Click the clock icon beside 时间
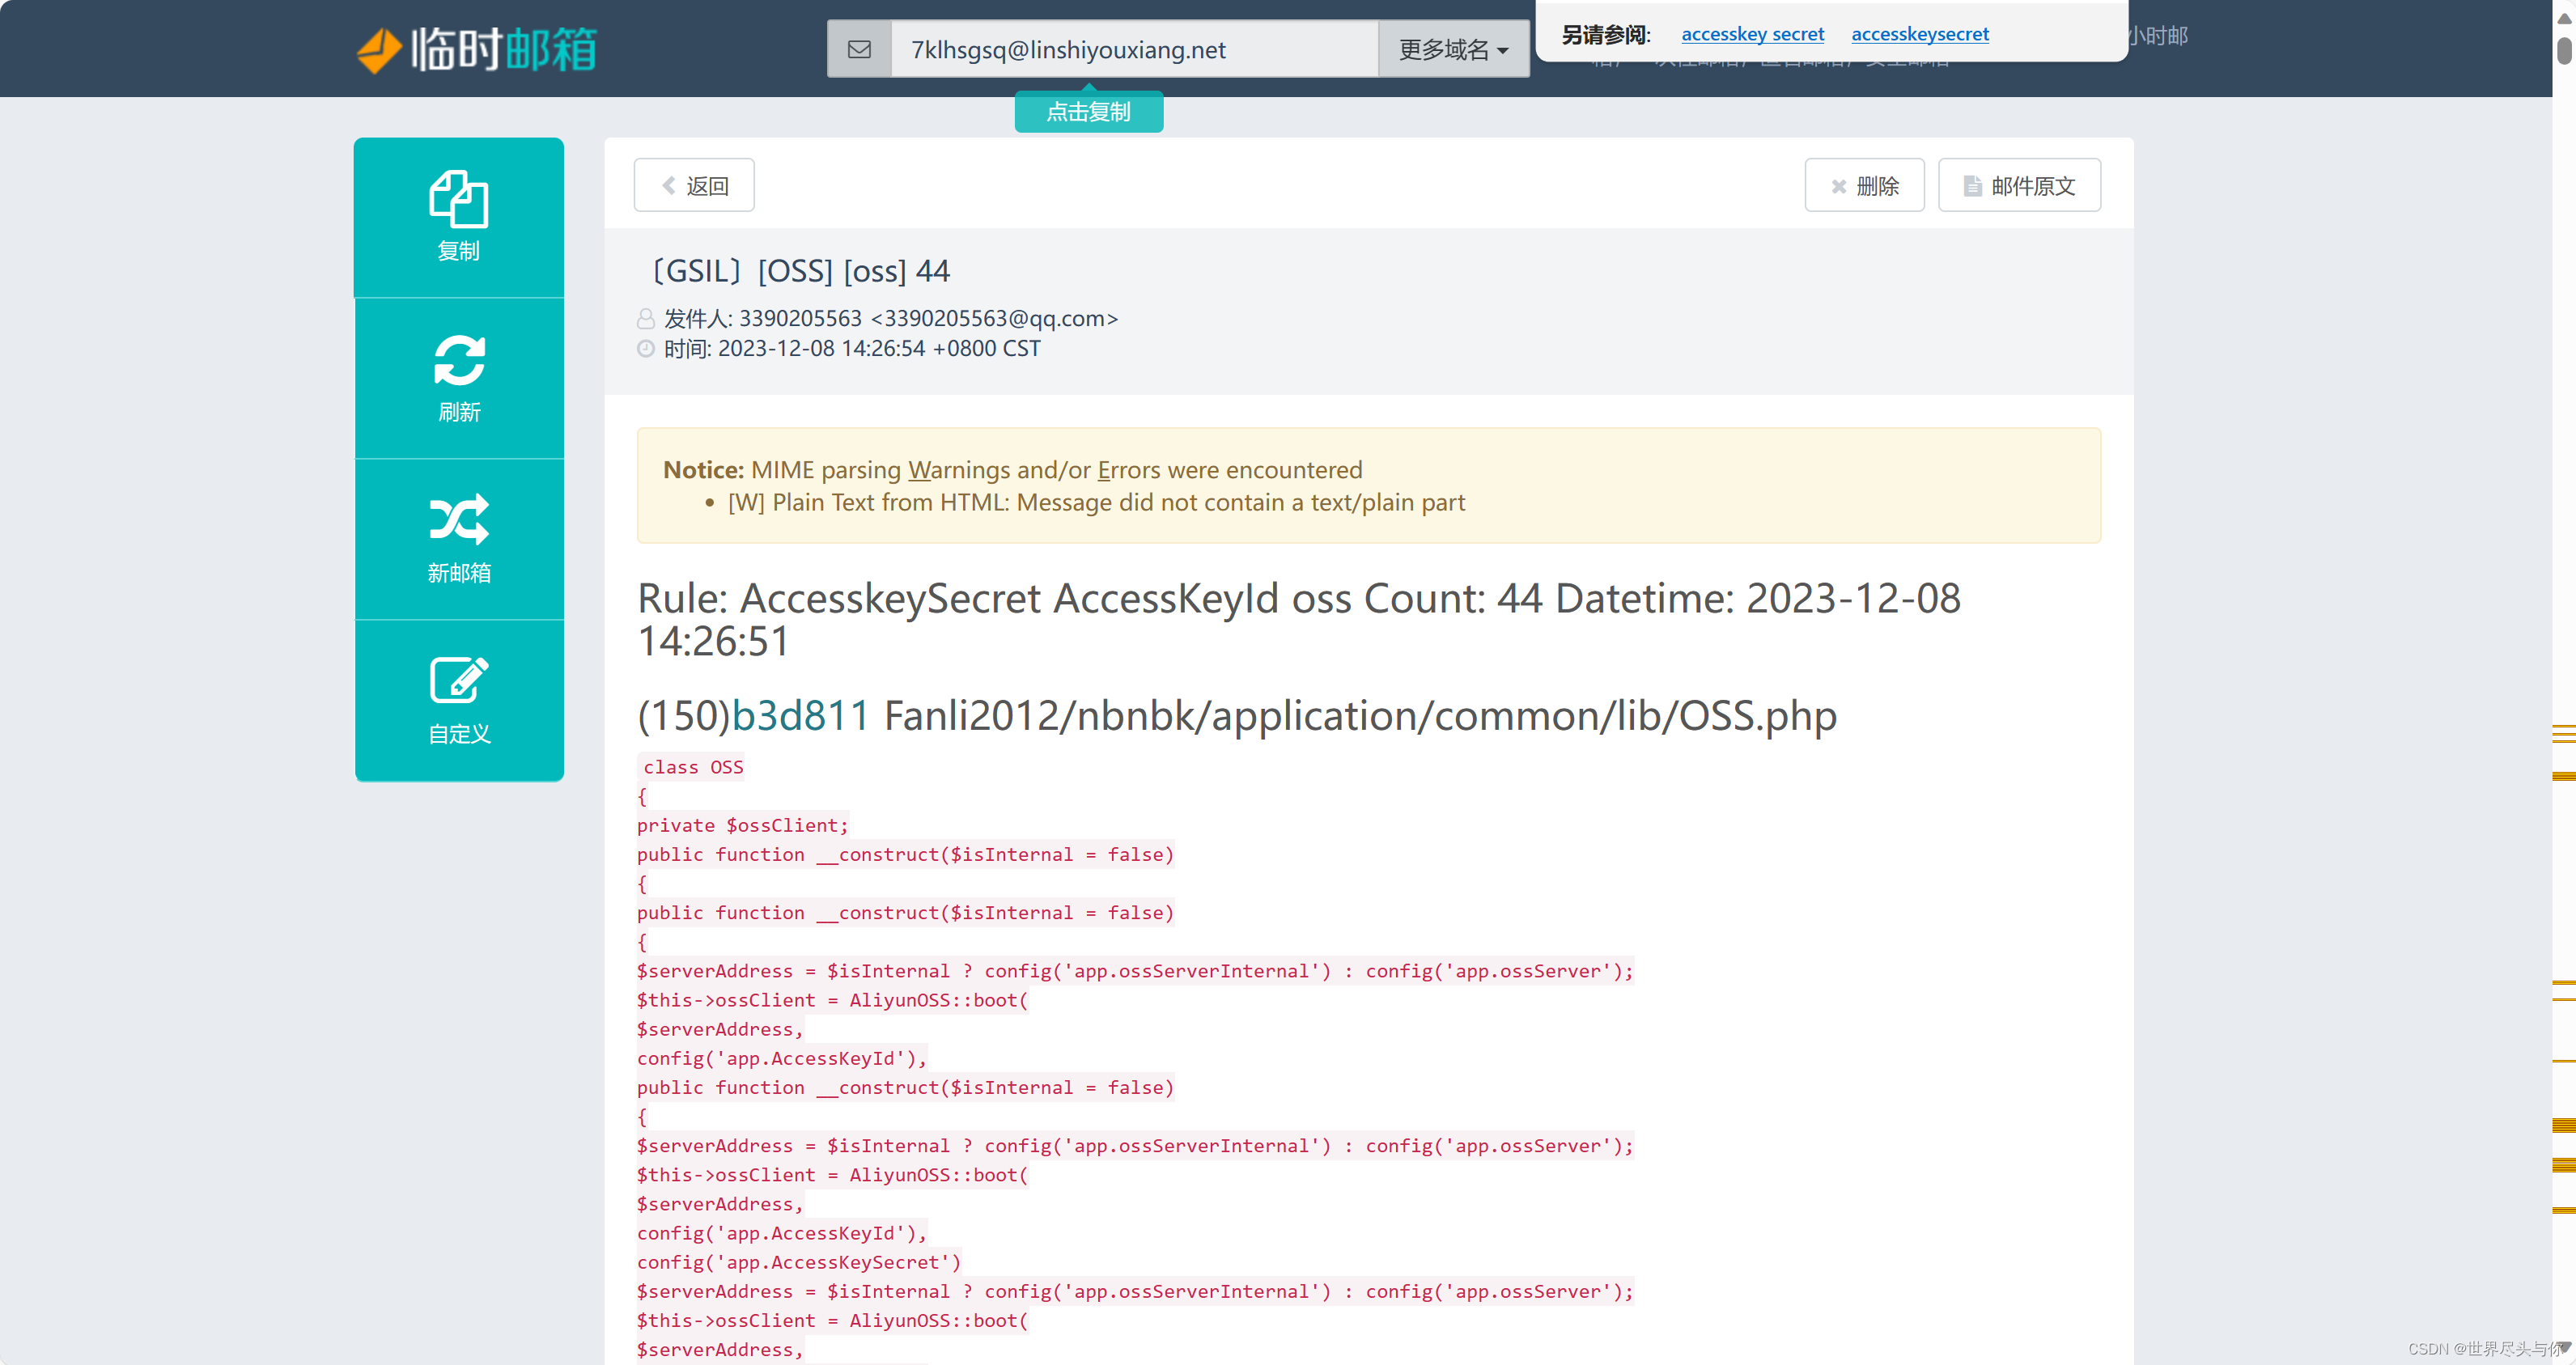The image size is (2576, 1365). pos(647,348)
